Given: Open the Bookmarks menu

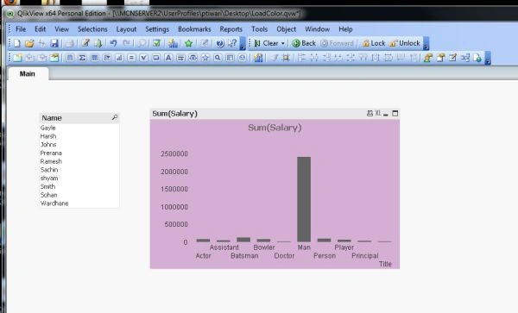Looking at the screenshot, I should point(194,29).
